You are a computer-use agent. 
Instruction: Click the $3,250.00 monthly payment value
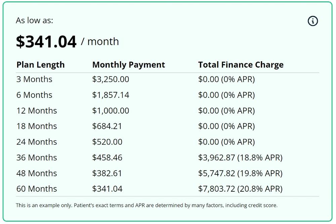[x=111, y=79]
